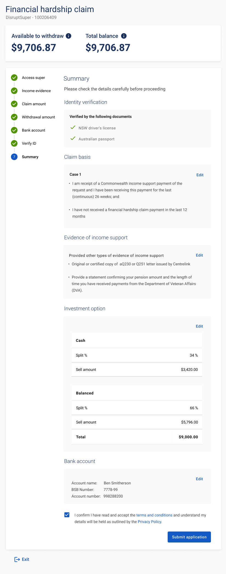Uncheck the terms and conditions confirmation checkbox
Viewport: 226px width, 574px height.
pos(67,515)
